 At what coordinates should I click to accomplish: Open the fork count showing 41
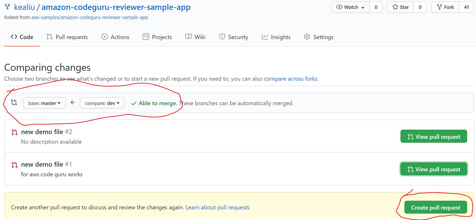[466, 7]
